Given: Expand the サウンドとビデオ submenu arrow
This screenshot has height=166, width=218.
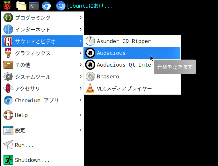Looking at the screenshot, I should tap(81, 41).
